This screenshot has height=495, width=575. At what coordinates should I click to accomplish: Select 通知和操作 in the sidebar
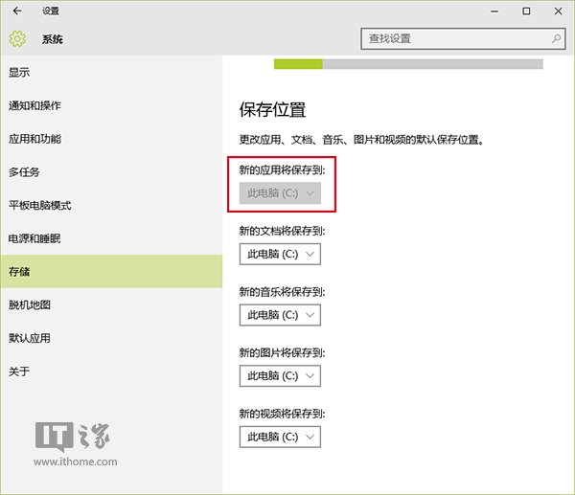pos(111,105)
